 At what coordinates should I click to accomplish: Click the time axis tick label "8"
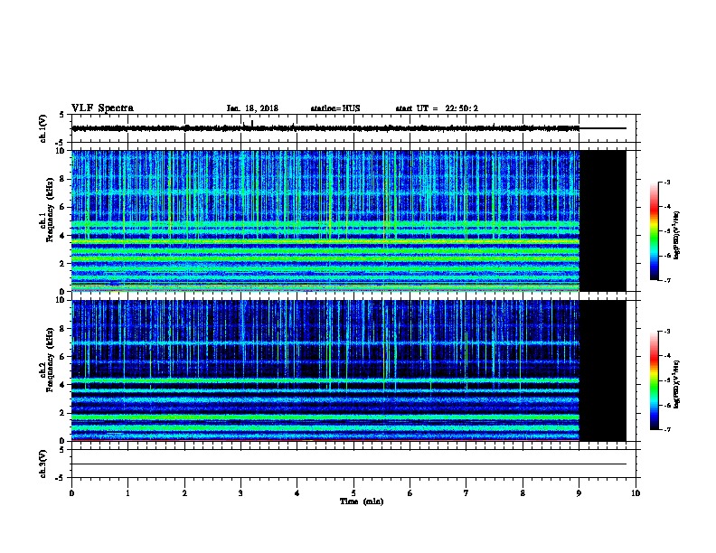tap(523, 493)
